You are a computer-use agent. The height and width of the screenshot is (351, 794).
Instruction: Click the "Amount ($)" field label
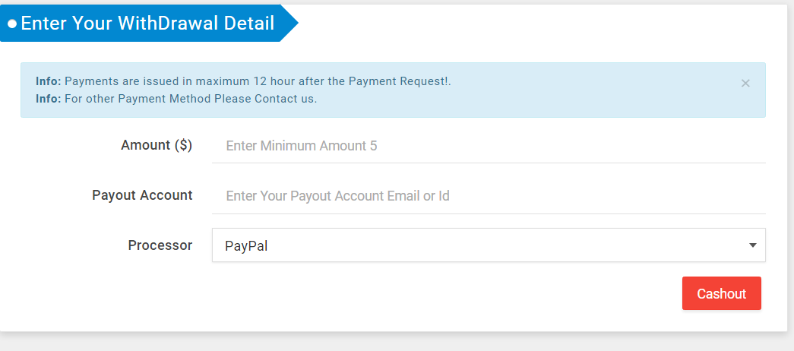pos(157,145)
